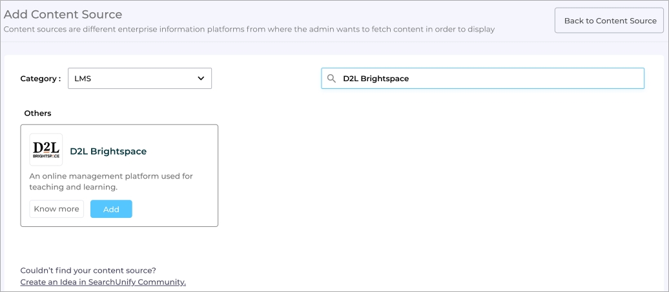669x292 pixels.
Task: Click the LMS text inside Category selector
Action: pyautogui.click(x=83, y=79)
